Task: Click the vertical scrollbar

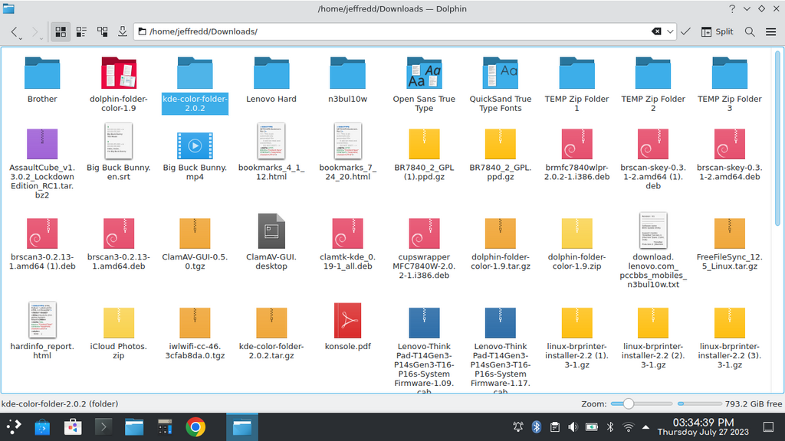Action: (x=777, y=138)
